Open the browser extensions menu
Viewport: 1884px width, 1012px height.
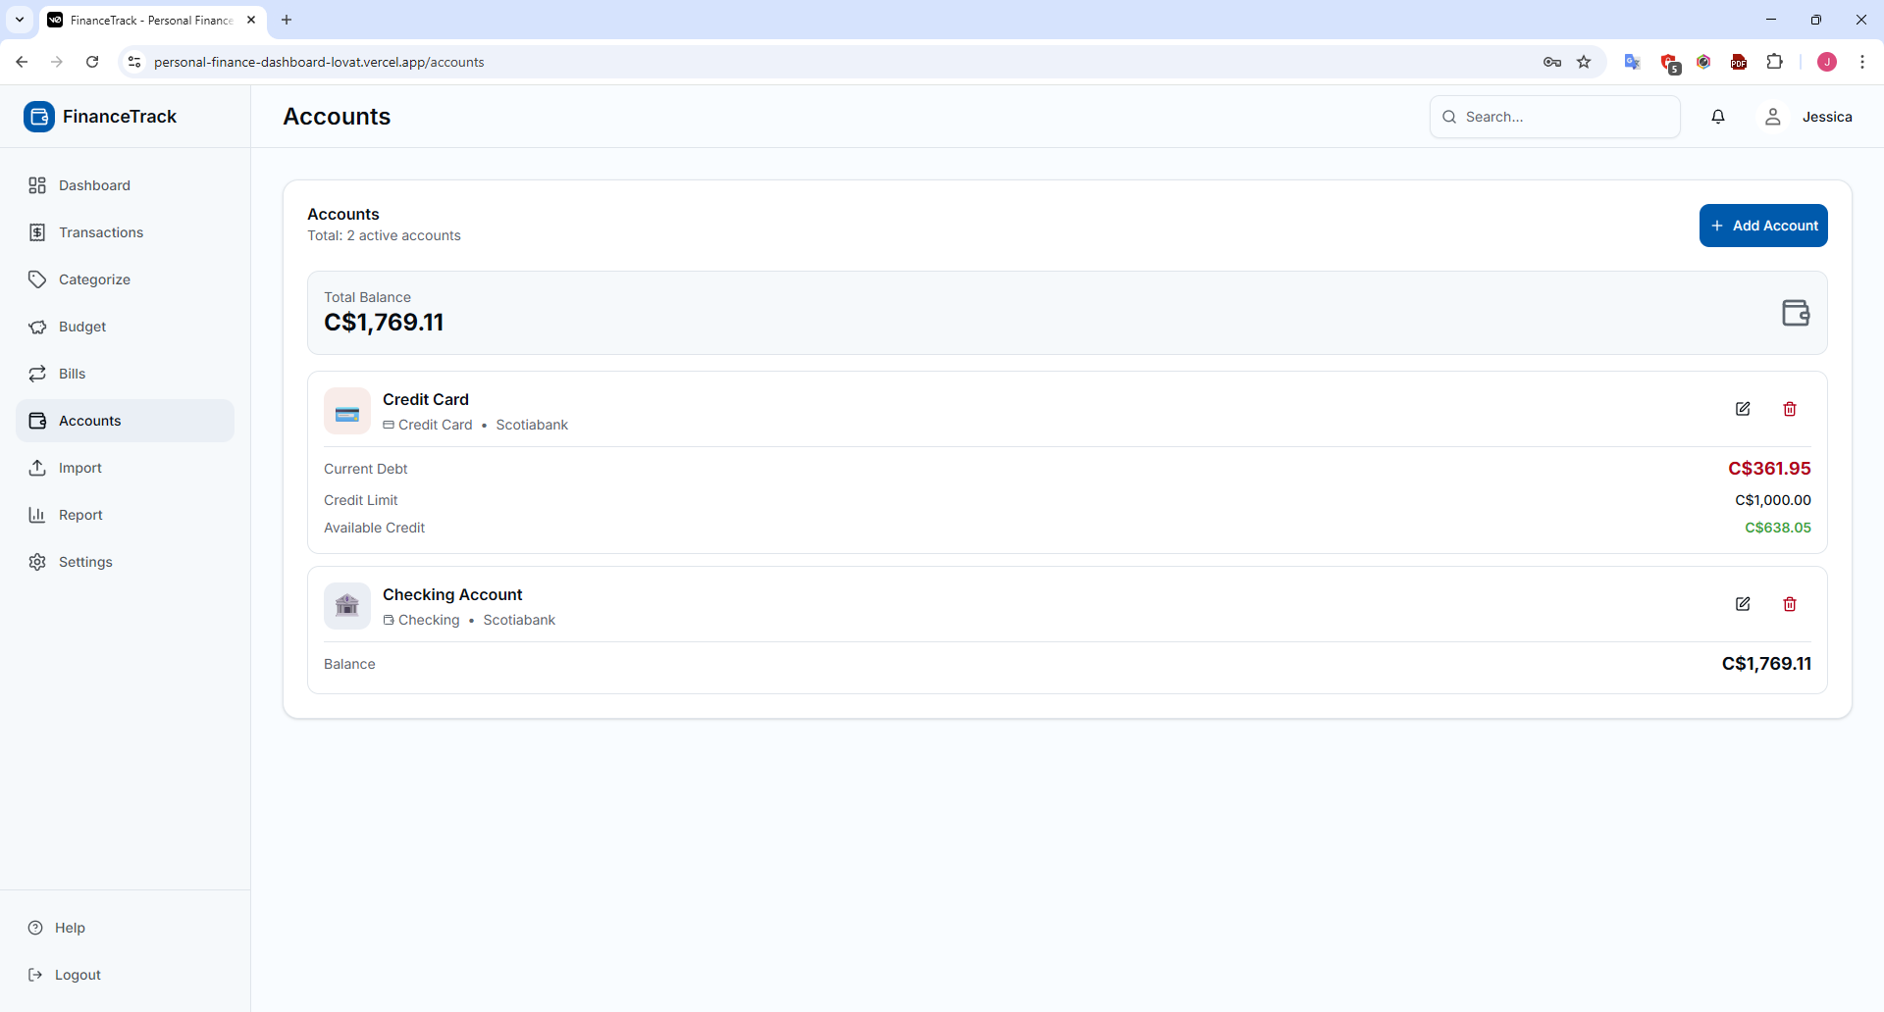[1774, 62]
